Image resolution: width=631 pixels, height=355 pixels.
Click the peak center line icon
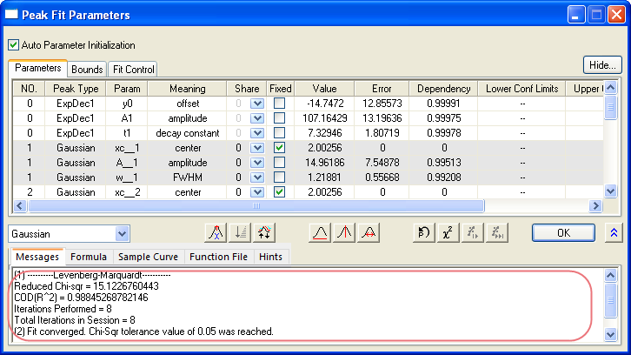pyautogui.click(x=345, y=233)
